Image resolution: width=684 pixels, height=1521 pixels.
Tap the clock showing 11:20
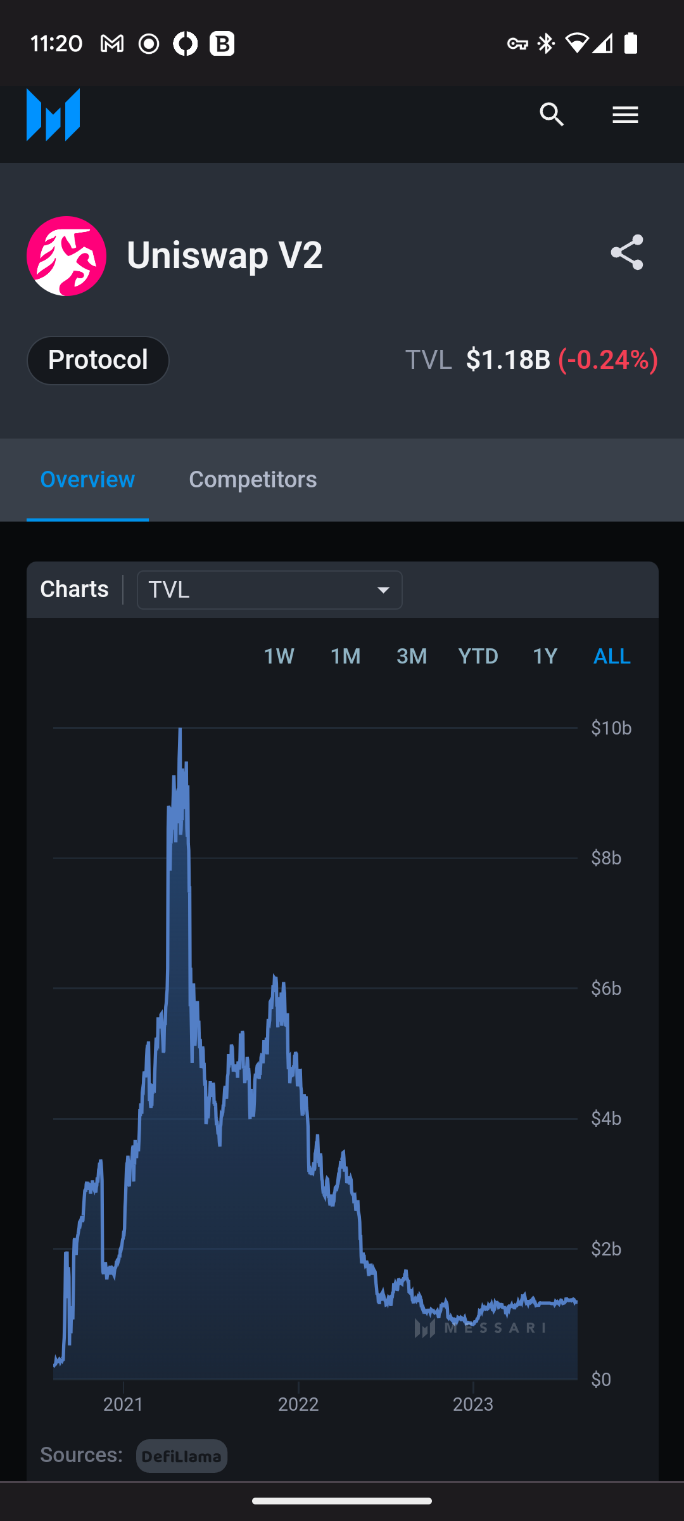coord(56,44)
